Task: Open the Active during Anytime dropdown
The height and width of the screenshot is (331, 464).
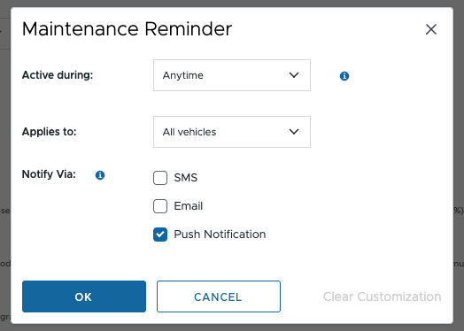Action: (232, 75)
